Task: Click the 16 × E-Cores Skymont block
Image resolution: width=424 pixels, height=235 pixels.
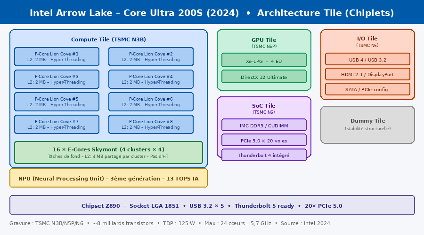Action: 108,152
